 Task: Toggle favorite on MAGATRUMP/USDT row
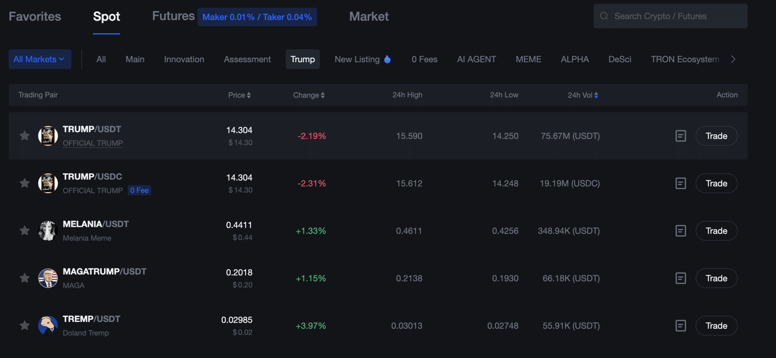(x=24, y=278)
